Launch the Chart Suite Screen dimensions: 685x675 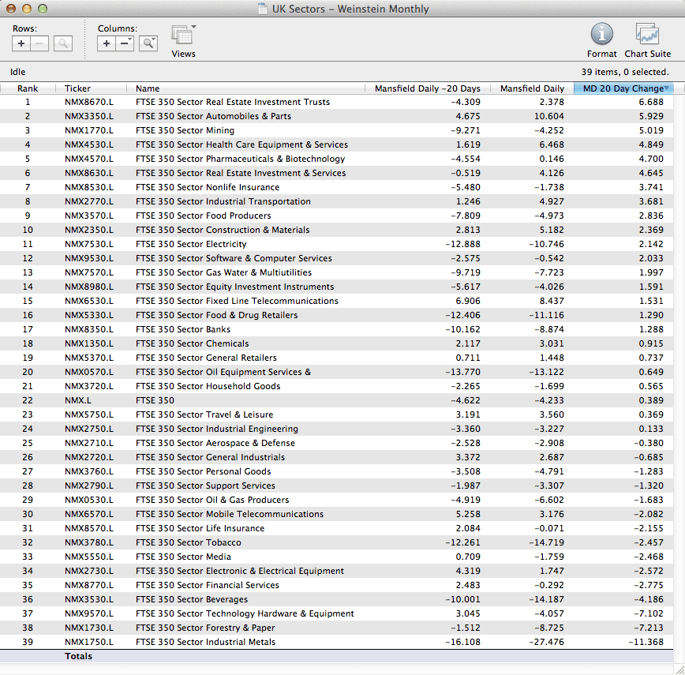[647, 39]
